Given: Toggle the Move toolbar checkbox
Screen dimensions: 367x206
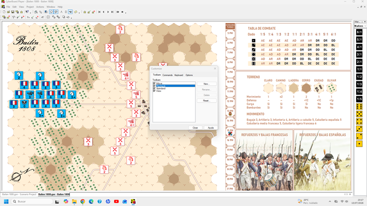Looking at the screenshot, I should 154,83.
